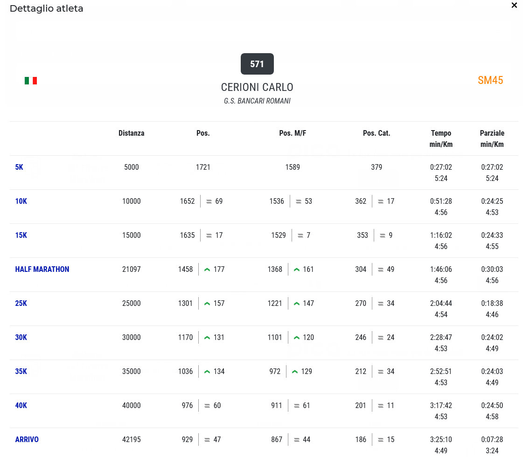
Task: Select the ARRIVO finish link
Action: point(27,439)
